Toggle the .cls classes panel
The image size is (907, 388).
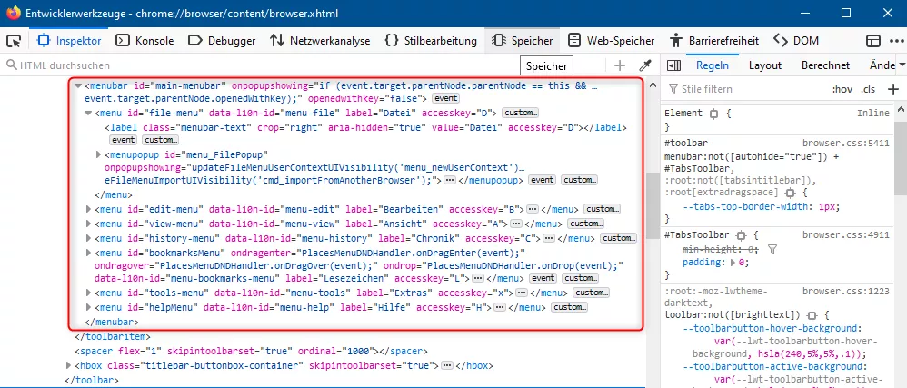pos(868,89)
